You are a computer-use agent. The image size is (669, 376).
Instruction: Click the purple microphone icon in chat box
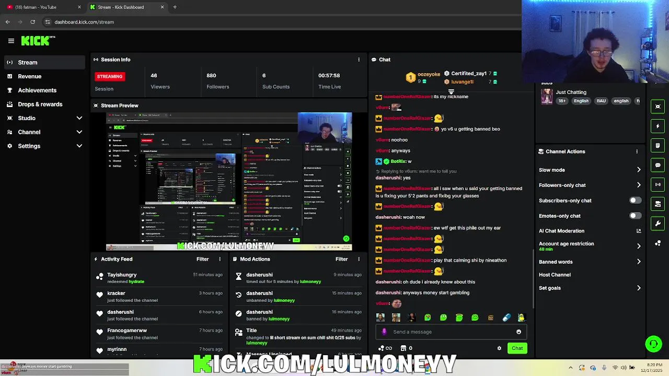point(384,332)
